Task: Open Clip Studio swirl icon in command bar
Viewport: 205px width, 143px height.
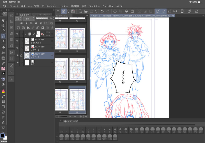Action: (73, 11)
